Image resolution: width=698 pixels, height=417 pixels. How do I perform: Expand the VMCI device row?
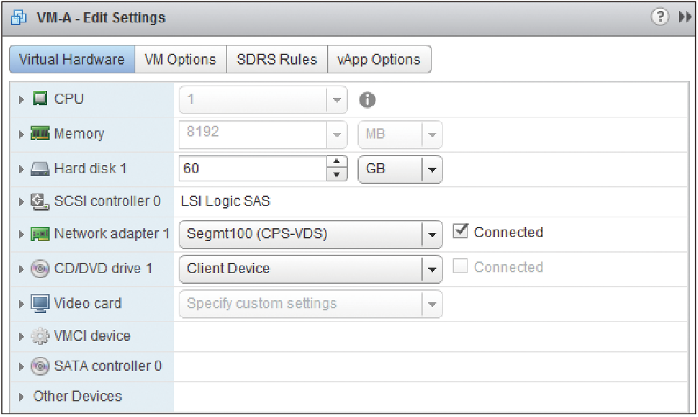(x=21, y=336)
